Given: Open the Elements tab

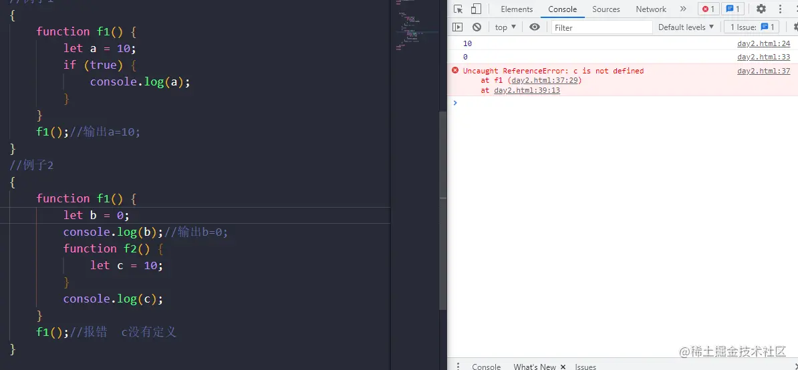Looking at the screenshot, I should tap(517, 9).
